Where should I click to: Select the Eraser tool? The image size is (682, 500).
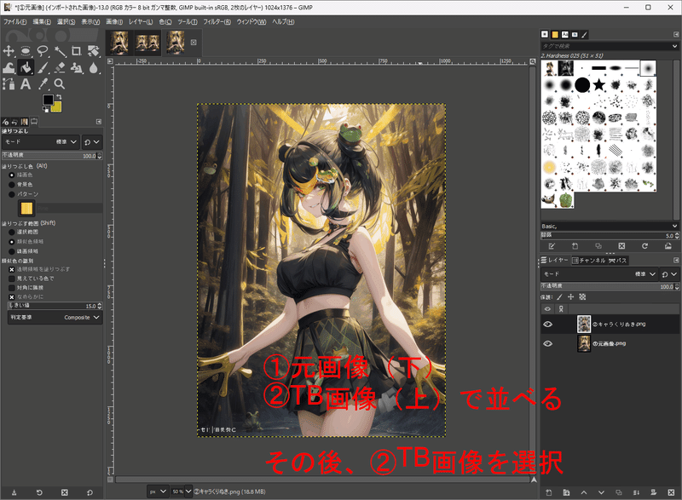tap(60, 68)
